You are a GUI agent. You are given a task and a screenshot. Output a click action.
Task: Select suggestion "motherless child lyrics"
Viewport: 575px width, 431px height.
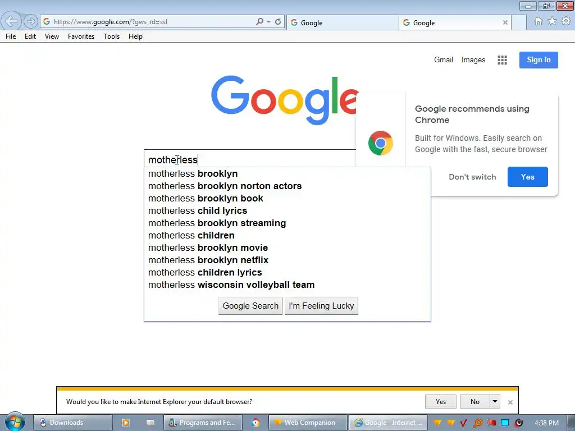pos(287,211)
